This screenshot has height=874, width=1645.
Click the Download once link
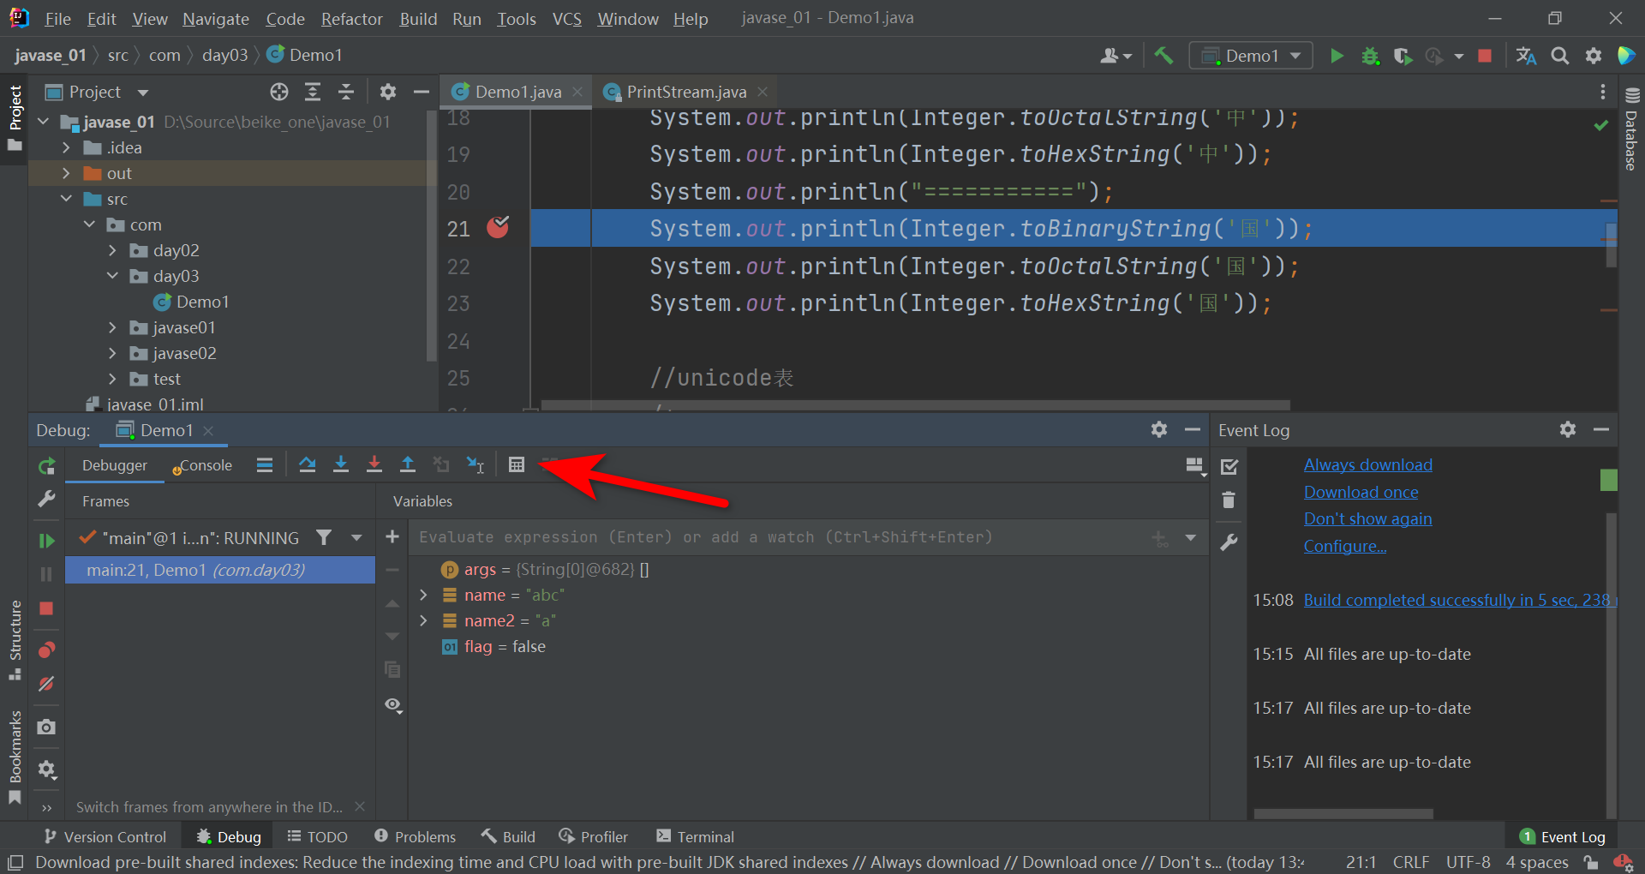1361,492
